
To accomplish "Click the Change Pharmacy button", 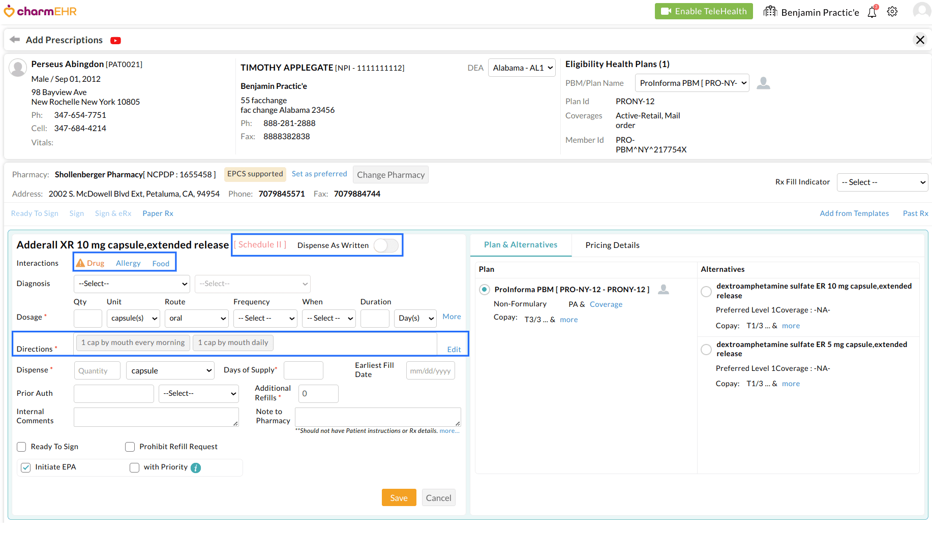I will click(x=390, y=175).
